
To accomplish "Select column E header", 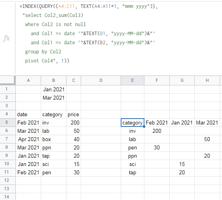I will tap(133, 80).
